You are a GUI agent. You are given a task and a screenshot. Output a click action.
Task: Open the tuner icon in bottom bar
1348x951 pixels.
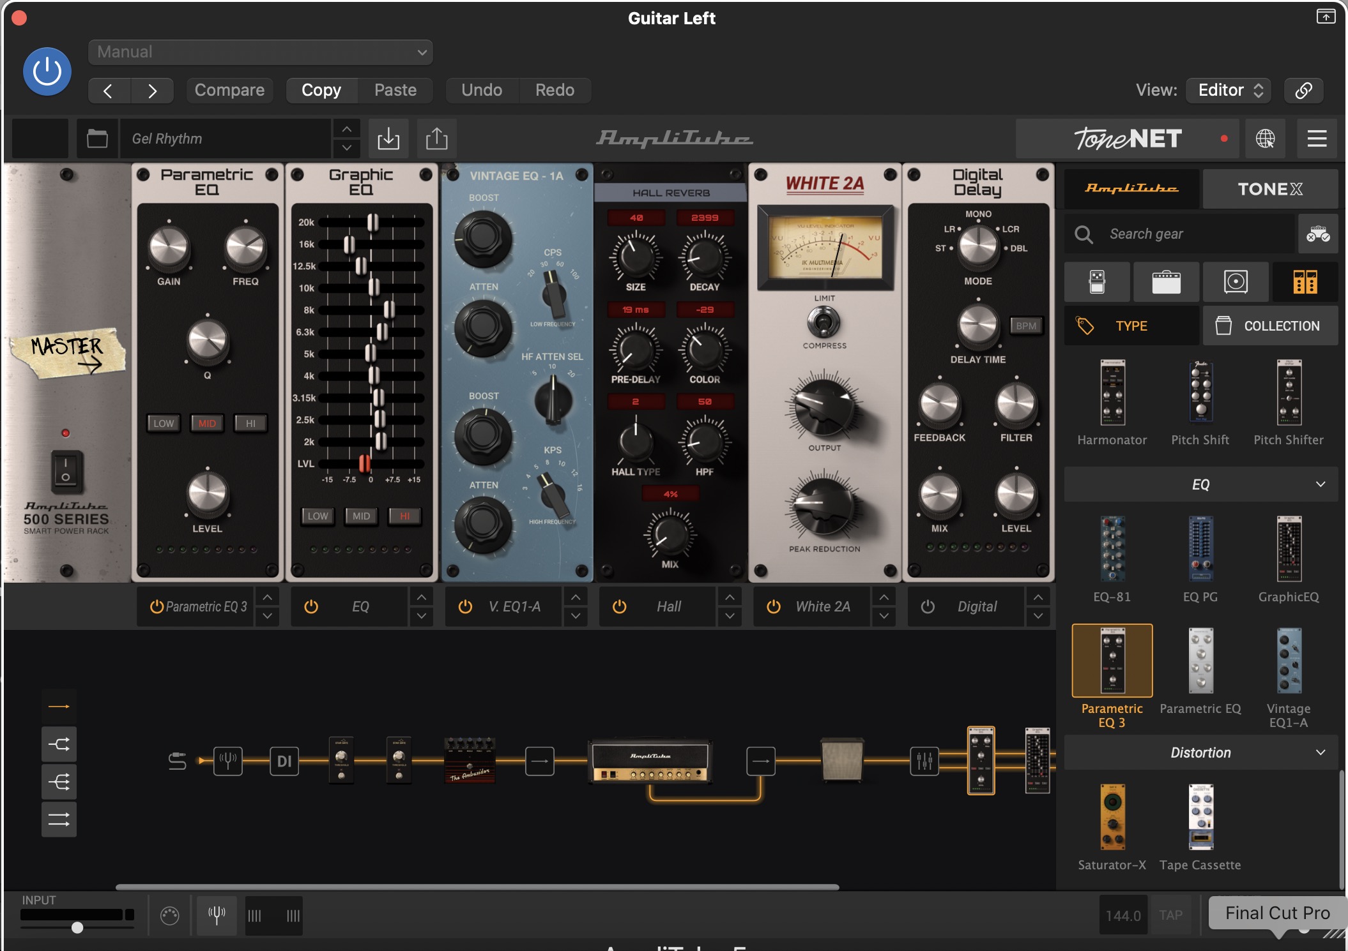pyautogui.click(x=217, y=915)
